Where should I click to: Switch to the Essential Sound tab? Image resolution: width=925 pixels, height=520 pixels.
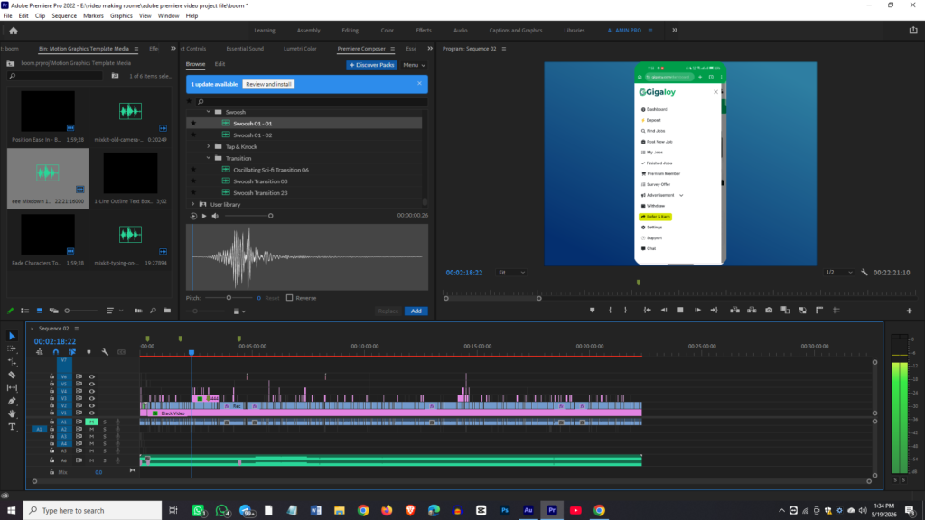[x=245, y=49]
